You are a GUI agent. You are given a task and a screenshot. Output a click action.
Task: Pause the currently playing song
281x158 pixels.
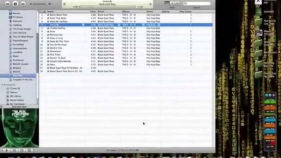(x=15, y=4)
